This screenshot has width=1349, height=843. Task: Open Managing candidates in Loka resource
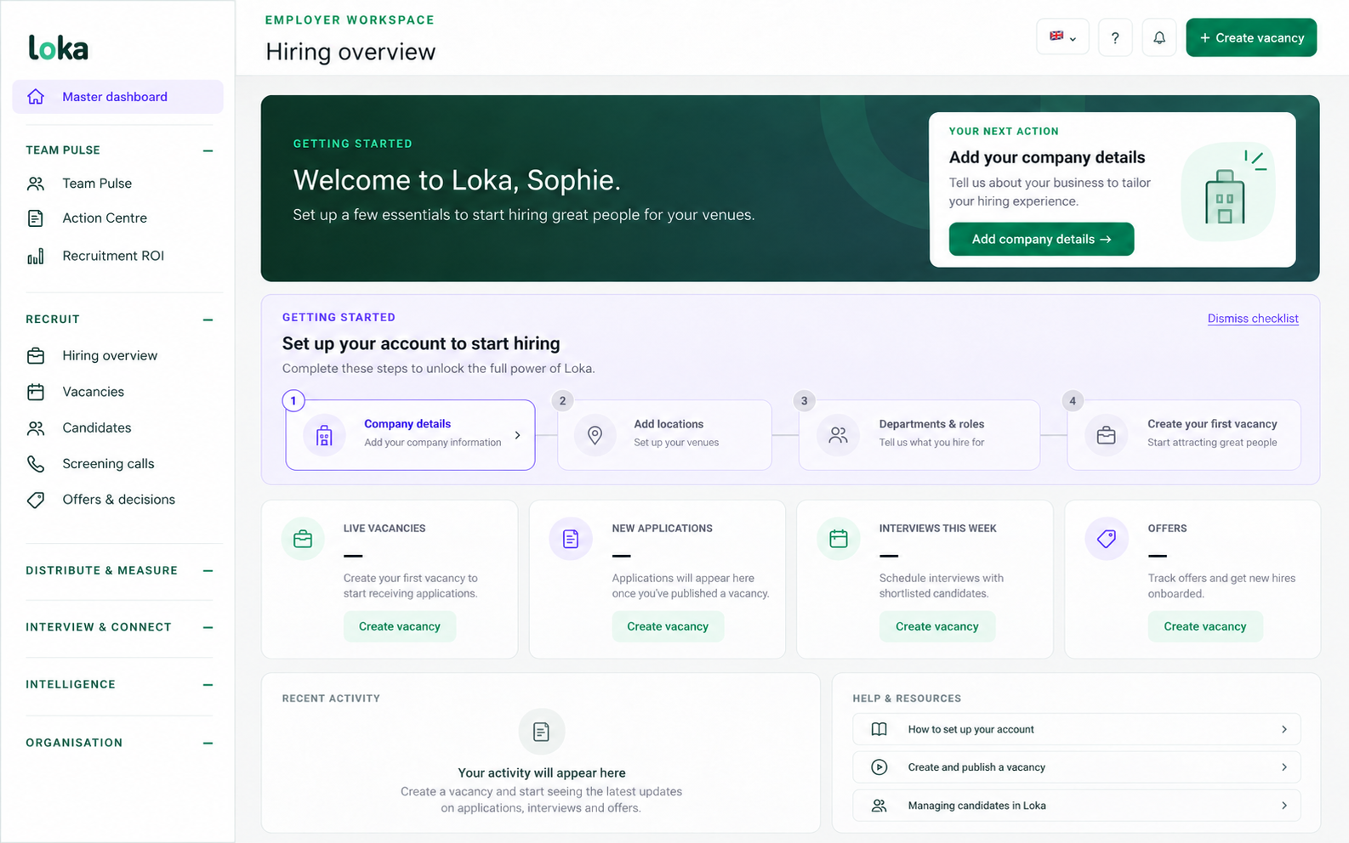[1077, 806]
